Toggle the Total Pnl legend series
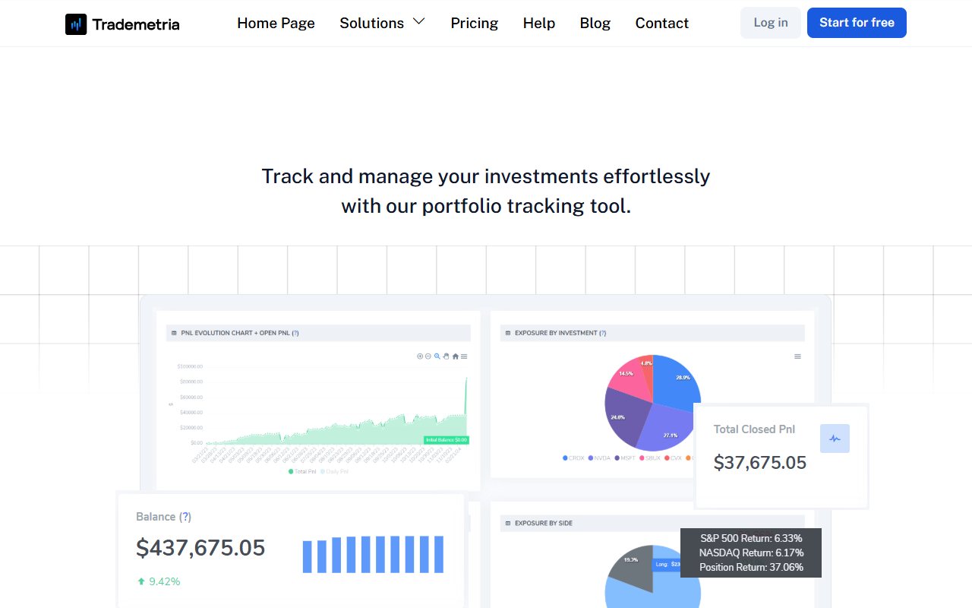Viewport: 972px width, 608px height. 303,471
